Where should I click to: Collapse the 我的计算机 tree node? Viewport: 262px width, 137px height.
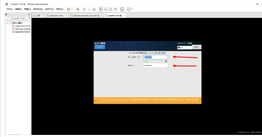point(7,23)
